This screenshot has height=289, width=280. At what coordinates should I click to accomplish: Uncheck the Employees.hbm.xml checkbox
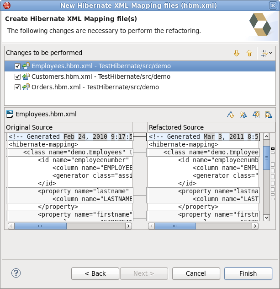[17, 66]
